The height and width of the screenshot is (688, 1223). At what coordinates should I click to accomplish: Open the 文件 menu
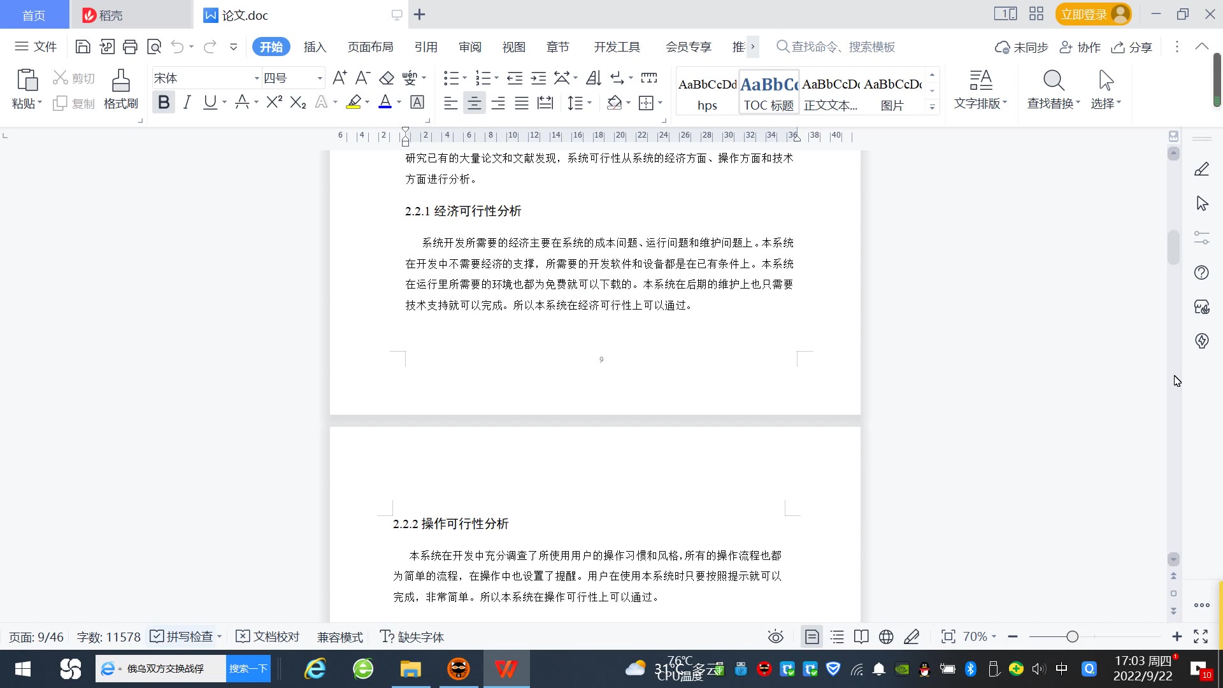pos(36,47)
